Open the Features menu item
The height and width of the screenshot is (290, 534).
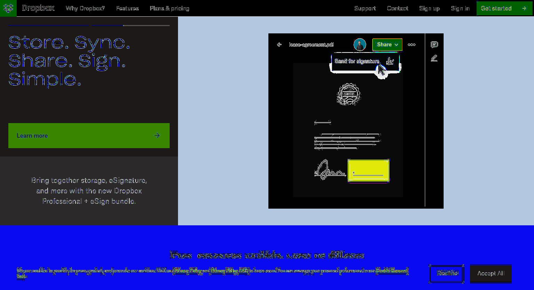[127, 8]
